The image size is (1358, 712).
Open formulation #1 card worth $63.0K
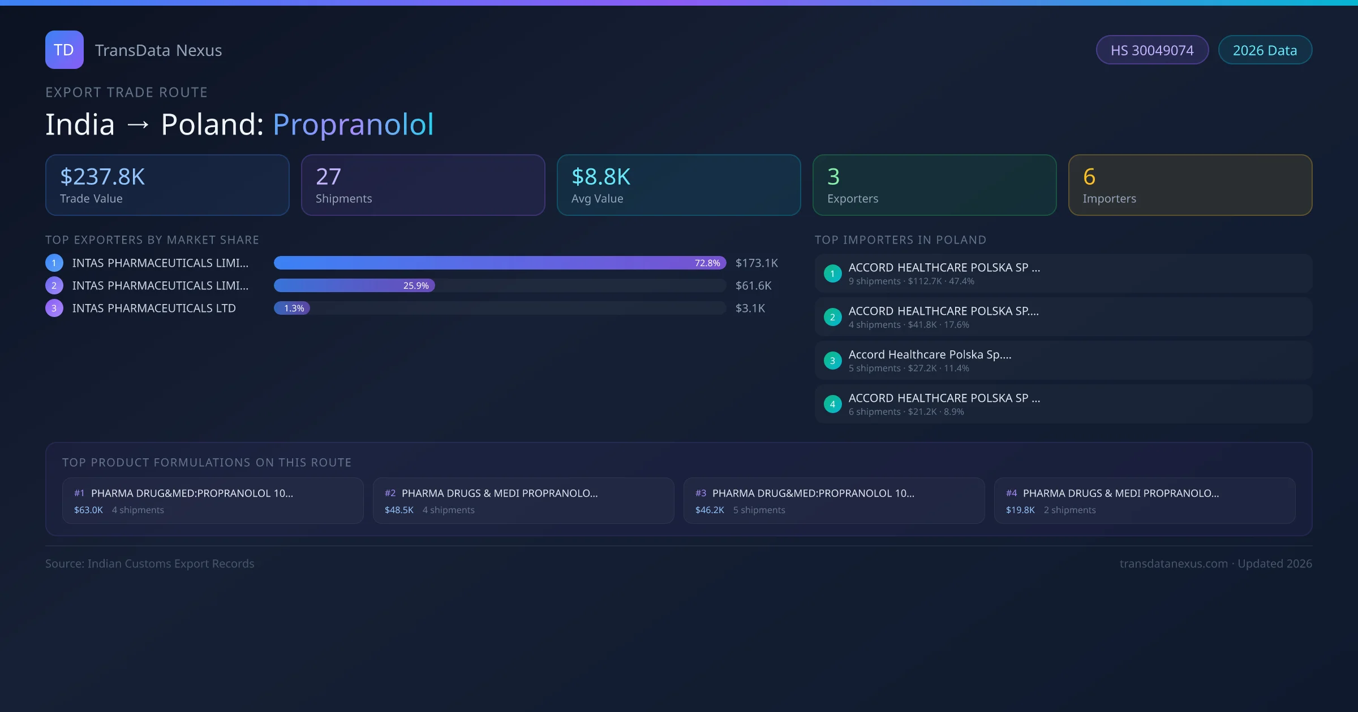point(213,501)
